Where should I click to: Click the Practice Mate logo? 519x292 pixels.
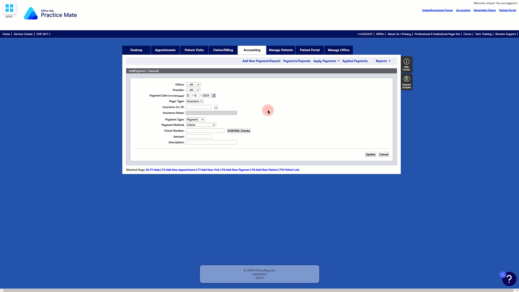(x=51, y=14)
